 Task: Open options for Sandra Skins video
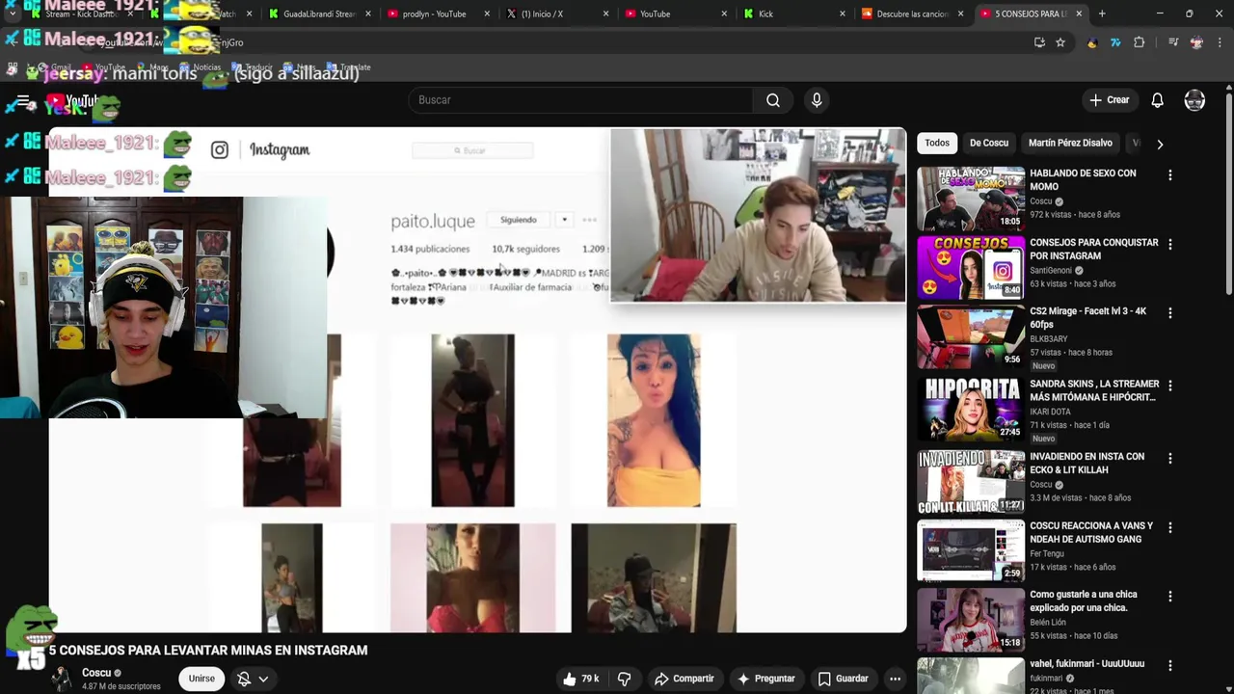click(1170, 386)
